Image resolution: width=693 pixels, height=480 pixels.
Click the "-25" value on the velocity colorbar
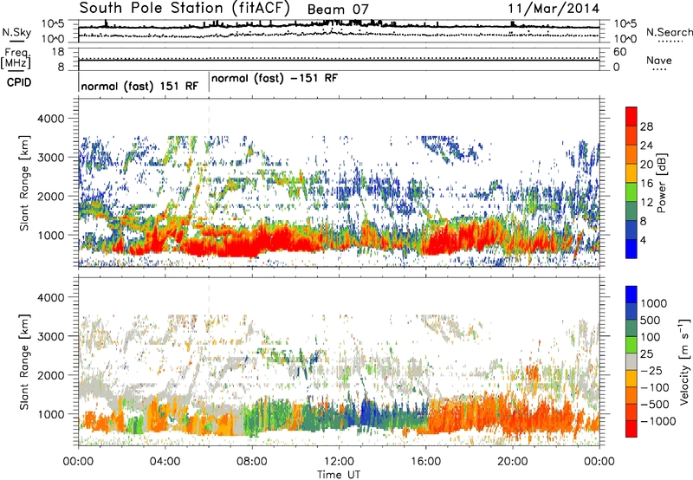tap(651, 371)
